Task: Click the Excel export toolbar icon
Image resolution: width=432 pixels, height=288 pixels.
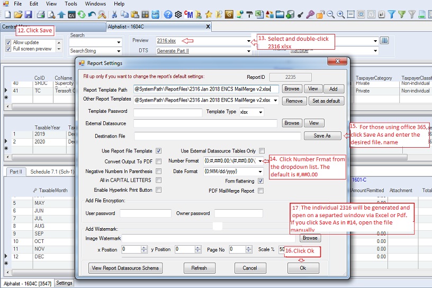Action: click(259, 14)
